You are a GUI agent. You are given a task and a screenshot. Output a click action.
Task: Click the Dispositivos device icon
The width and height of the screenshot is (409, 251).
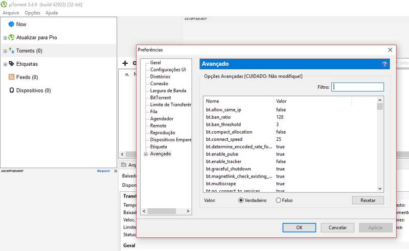click(11, 90)
